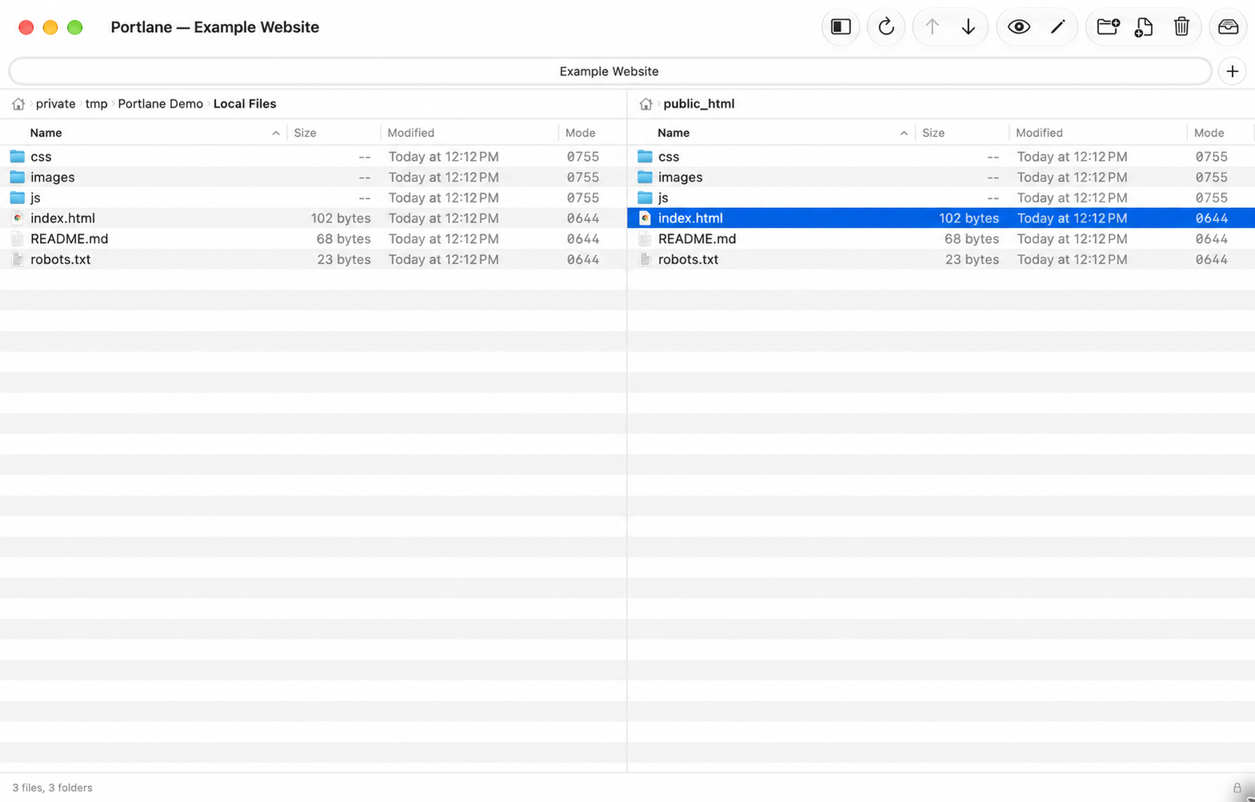
Task: Toggle the sidebar panel view icon
Action: pyautogui.click(x=840, y=27)
